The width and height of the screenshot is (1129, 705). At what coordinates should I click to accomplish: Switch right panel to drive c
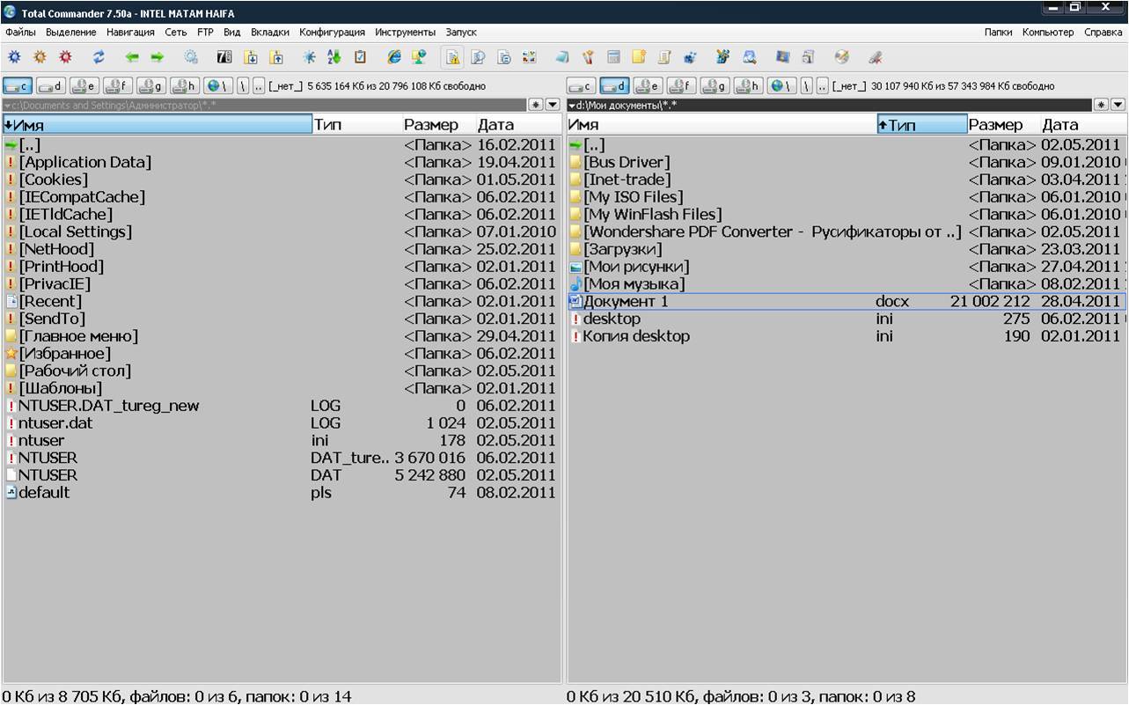[582, 86]
